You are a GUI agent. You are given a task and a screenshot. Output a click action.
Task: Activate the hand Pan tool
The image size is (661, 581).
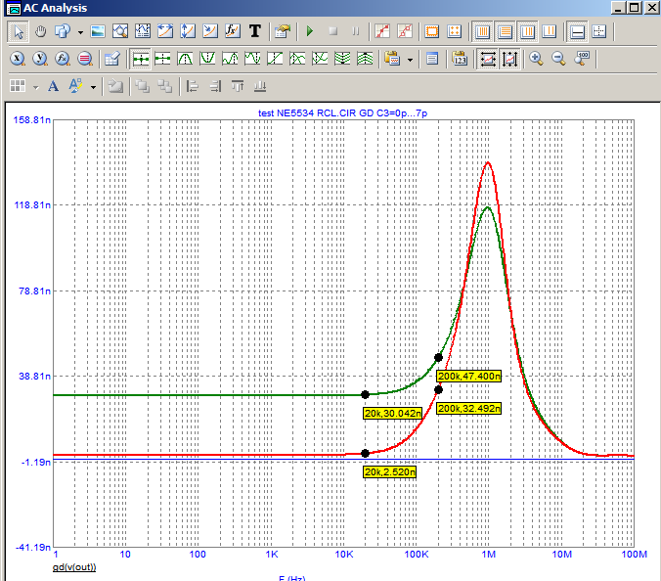coord(40,31)
